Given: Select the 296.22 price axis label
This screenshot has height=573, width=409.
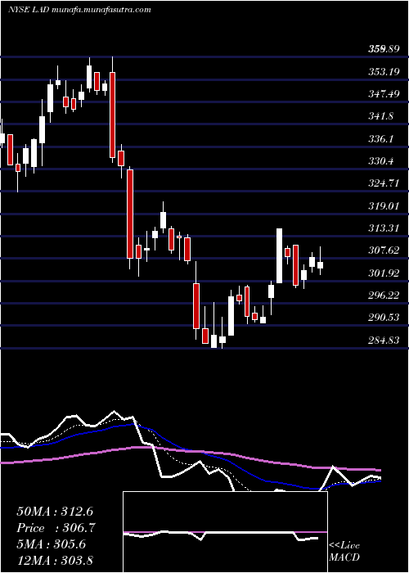Looking at the screenshot, I should click(x=384, y=296).
